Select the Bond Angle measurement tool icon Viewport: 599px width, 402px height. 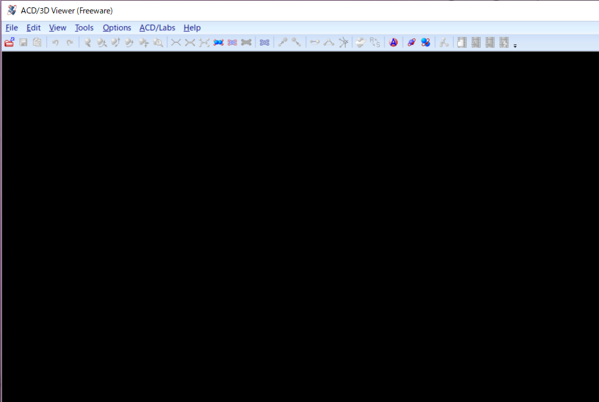pos(329,42)
